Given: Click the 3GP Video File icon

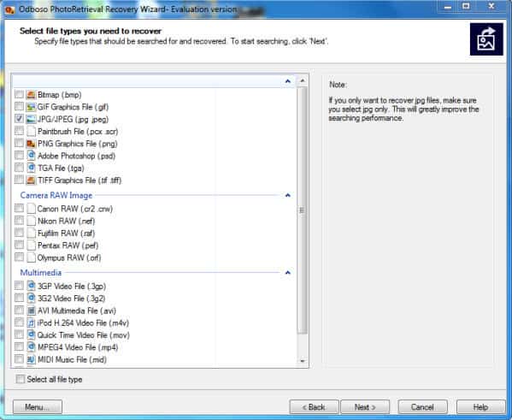Looking at the screenshot, I should click(x=31, y=286).
